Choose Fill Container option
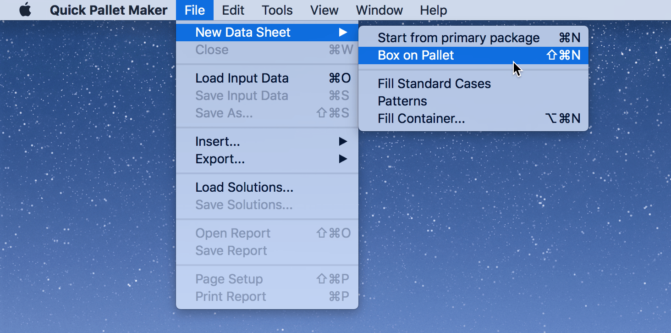Image resolution: width=671 pixels, height=333 pixels. [421, 118]
